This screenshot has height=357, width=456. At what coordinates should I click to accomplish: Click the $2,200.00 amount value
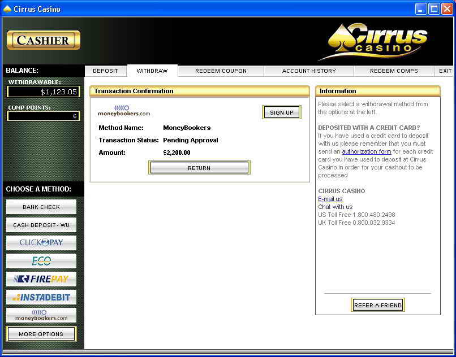pyautogui.click(x=177, y=153)
